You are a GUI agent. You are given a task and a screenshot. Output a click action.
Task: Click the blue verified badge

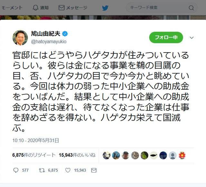click(65, 34)
